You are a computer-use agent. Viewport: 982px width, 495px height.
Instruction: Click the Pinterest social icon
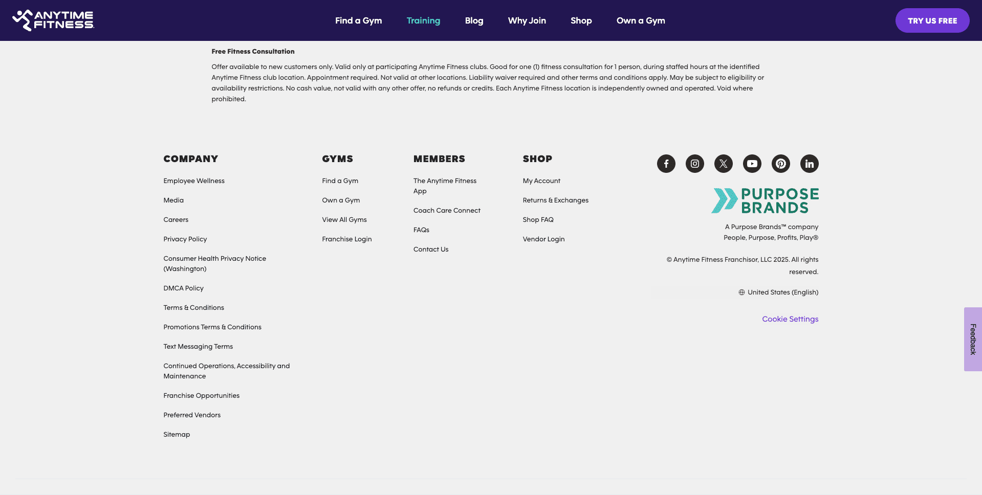[x=780, y=164]
